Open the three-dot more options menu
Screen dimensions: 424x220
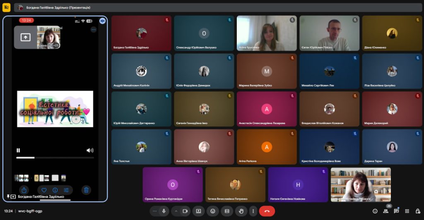(x=253, y=211)
